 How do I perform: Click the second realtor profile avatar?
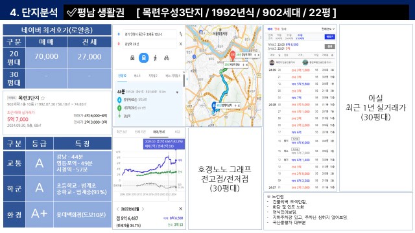pos(305,62)
